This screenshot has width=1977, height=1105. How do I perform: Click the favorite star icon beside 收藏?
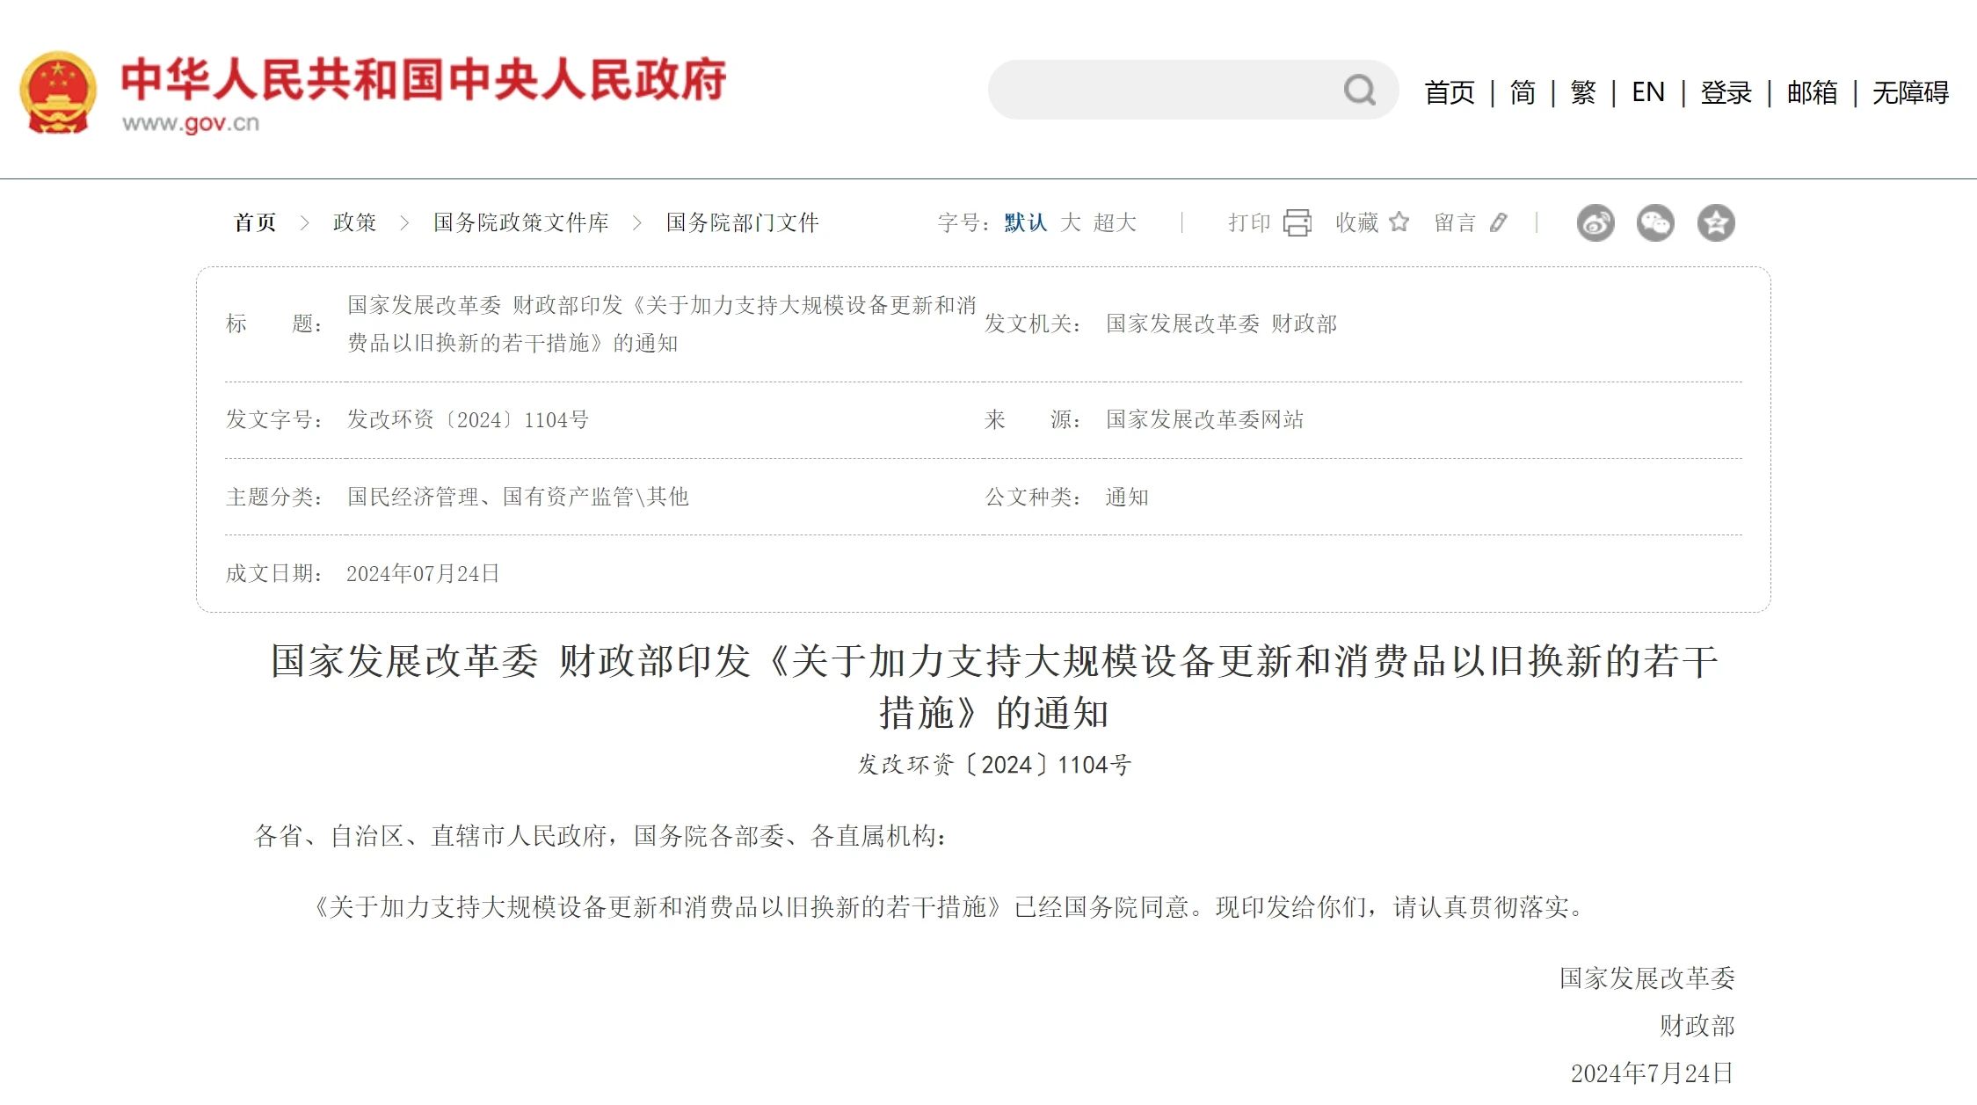click(x=1399, y=222)
